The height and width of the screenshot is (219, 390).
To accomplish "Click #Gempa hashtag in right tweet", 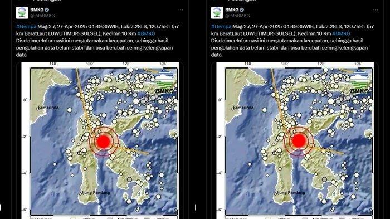I will point(221,26).
